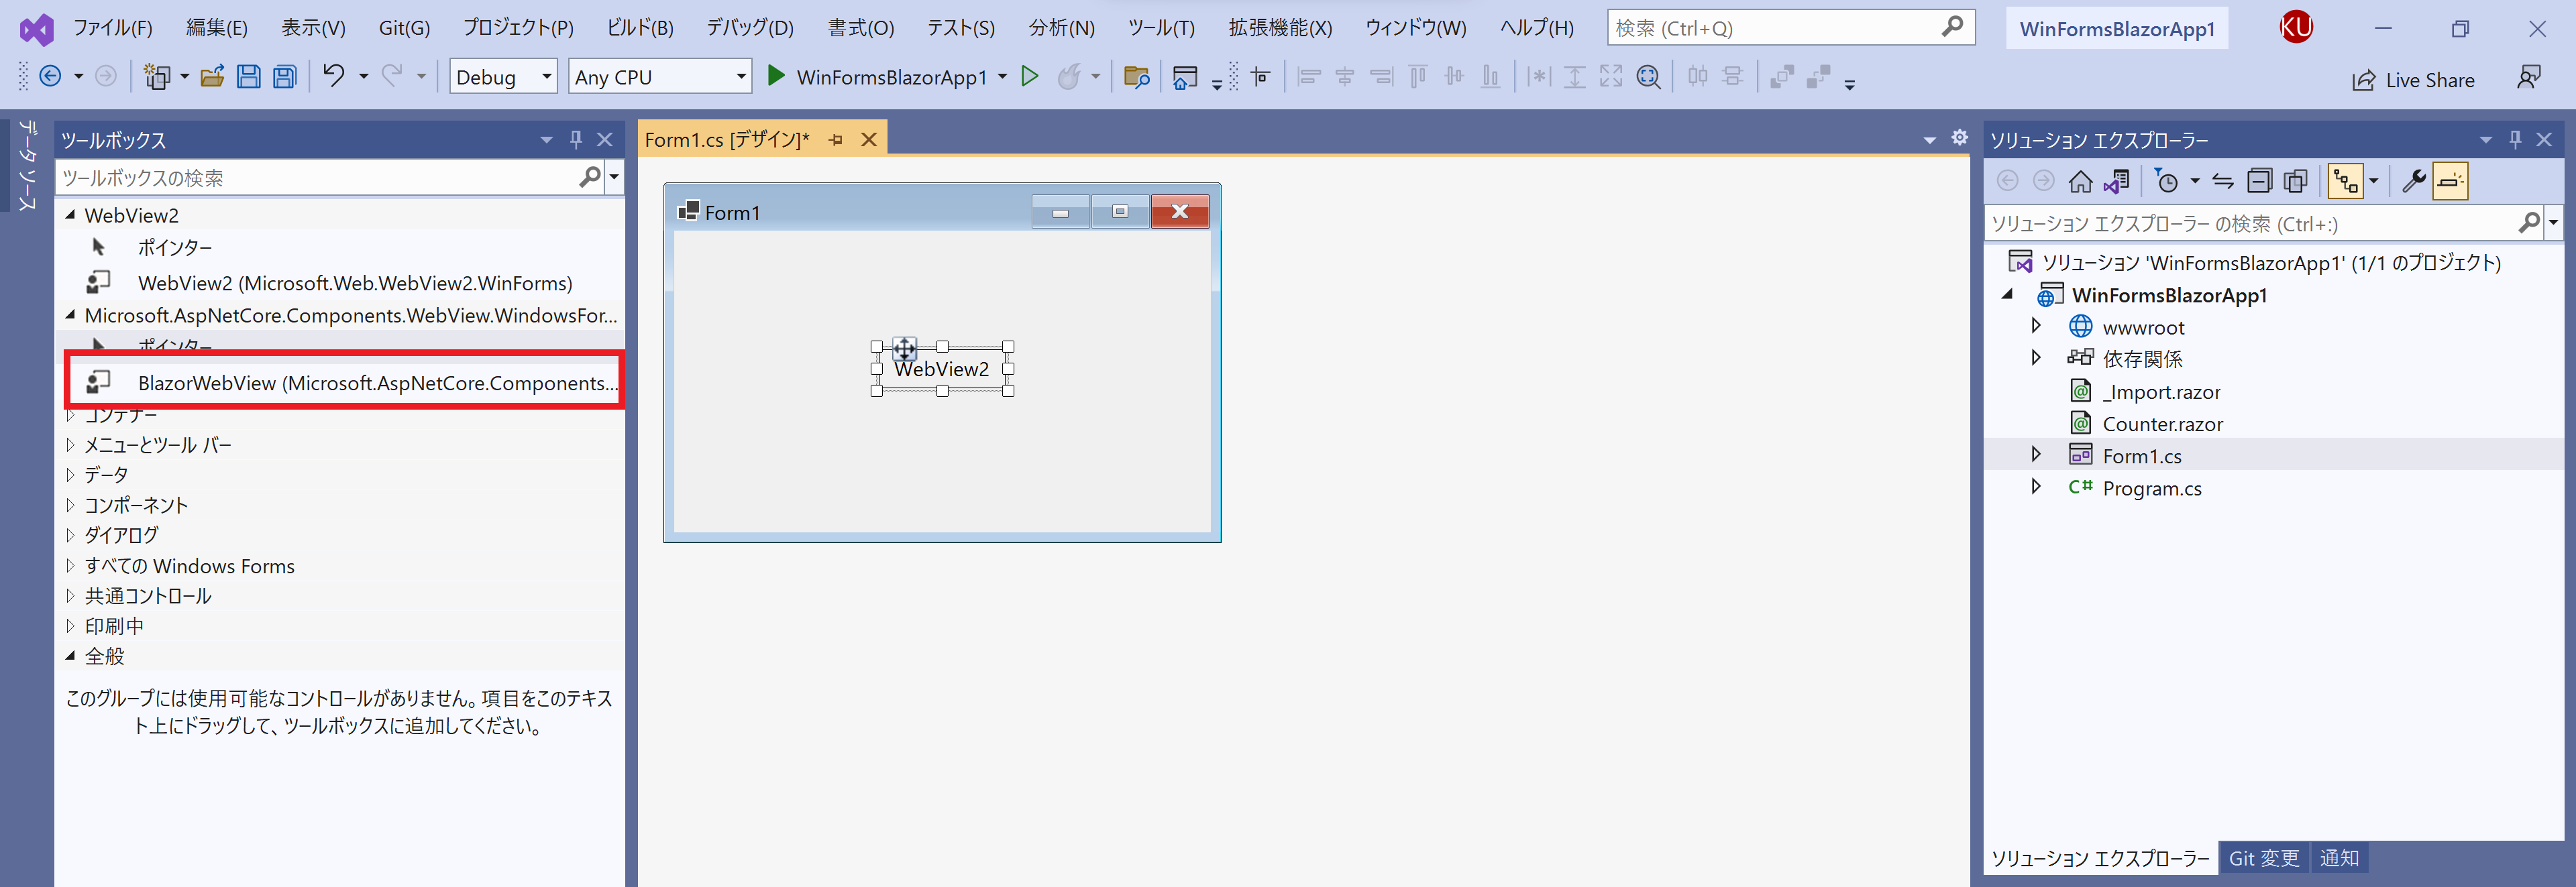Viewport: 2576px width, 887px height.
Task: Open the データ ソース vertical side tab
Action: 27,165
